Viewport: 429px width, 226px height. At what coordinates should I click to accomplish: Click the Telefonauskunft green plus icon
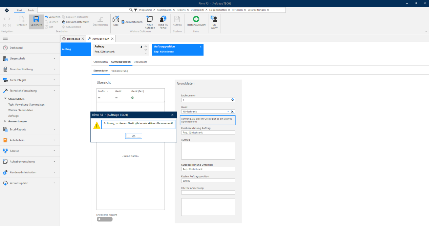[x=196, y=19]
